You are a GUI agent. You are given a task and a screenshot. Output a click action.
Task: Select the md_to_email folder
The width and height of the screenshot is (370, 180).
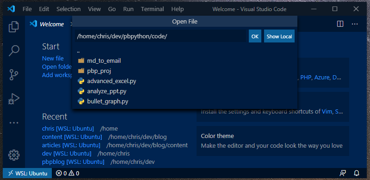(x=185, y=61)
